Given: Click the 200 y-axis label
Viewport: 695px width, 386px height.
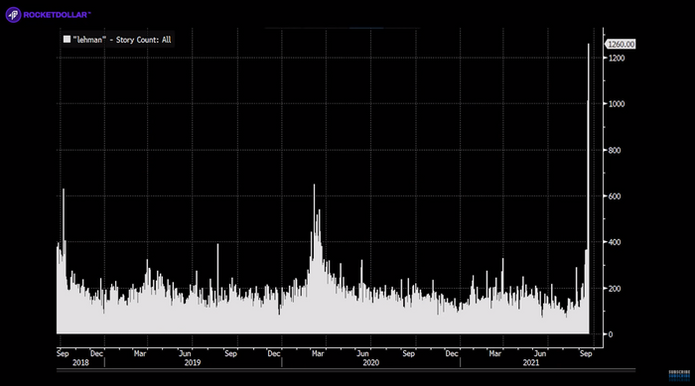Looking at the screenshot, I should point(615,289).
